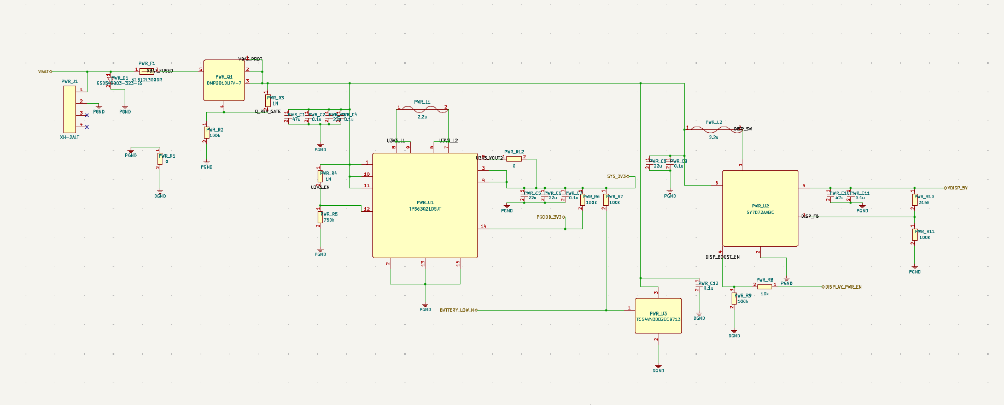Click the PGND symbol left of PWR_R1
This screenshot has width=1004, height=405.
pos(131,152)
